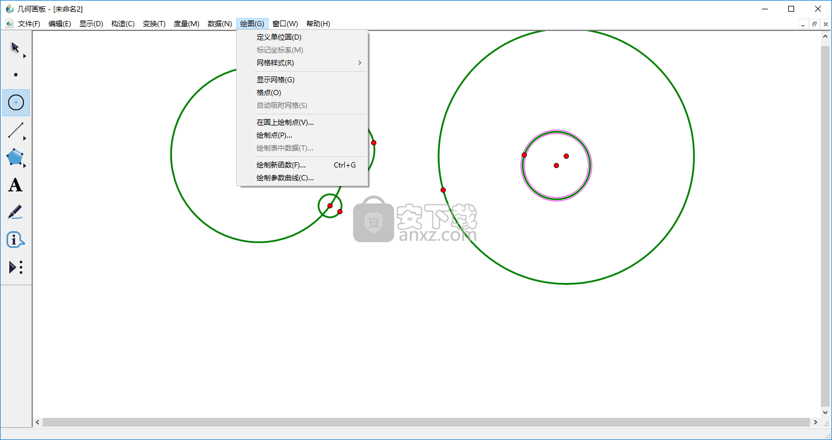Choose 绘制新函数(F)... entry
832x440 pixels.
[302, 165]
